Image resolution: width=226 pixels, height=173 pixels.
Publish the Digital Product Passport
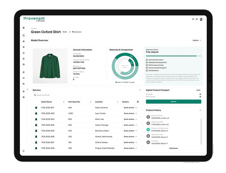(173, 101)
